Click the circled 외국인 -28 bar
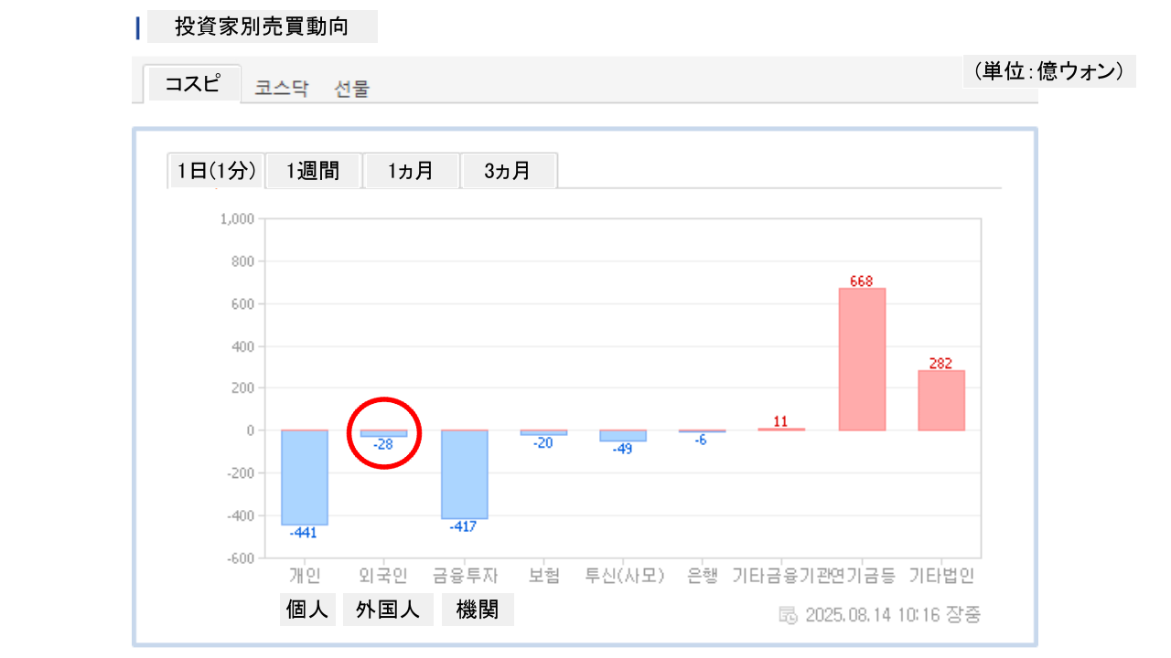Viewport: 1171px width, 658px height. pyautogui.click(x=383, y=433)
